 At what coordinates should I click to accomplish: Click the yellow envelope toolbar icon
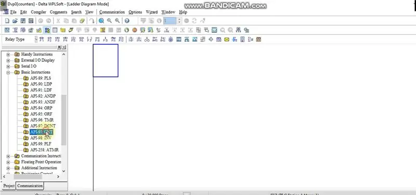click(x=227, y=40)
